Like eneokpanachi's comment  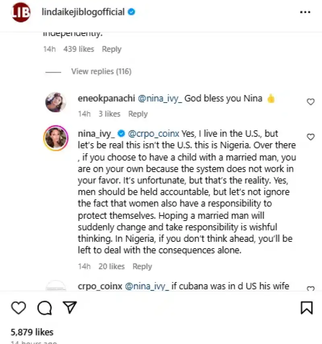[311, 102]
